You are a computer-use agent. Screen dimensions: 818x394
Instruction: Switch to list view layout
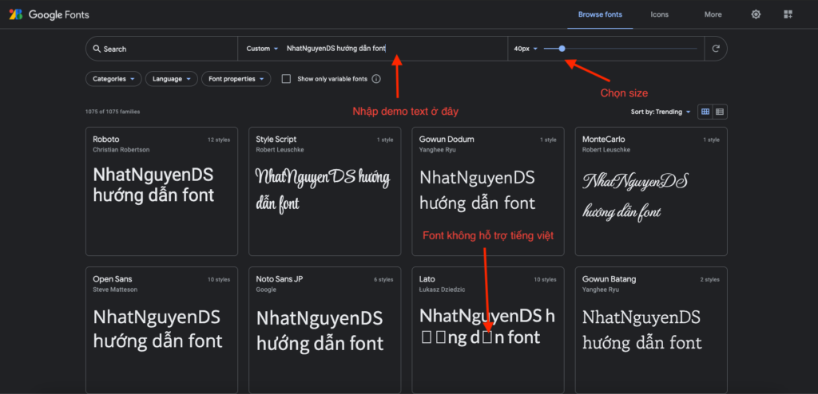[720, 112]
